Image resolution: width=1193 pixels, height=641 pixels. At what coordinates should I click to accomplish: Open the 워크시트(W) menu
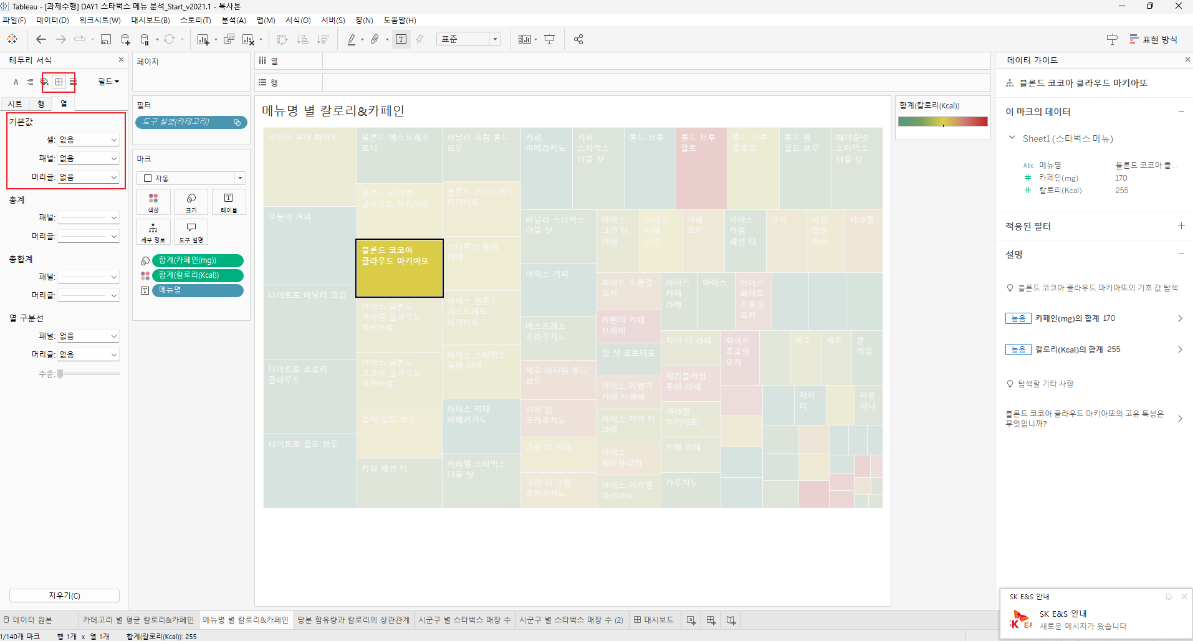100,21
